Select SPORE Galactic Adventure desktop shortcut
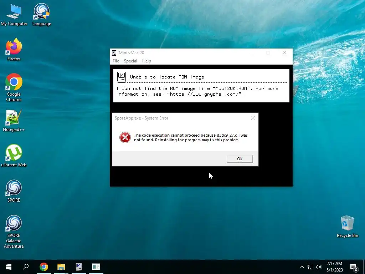This screenshot has width=365, height=274. (14, 232)
